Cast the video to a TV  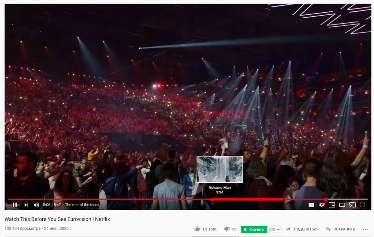click(x=352, y=205)
